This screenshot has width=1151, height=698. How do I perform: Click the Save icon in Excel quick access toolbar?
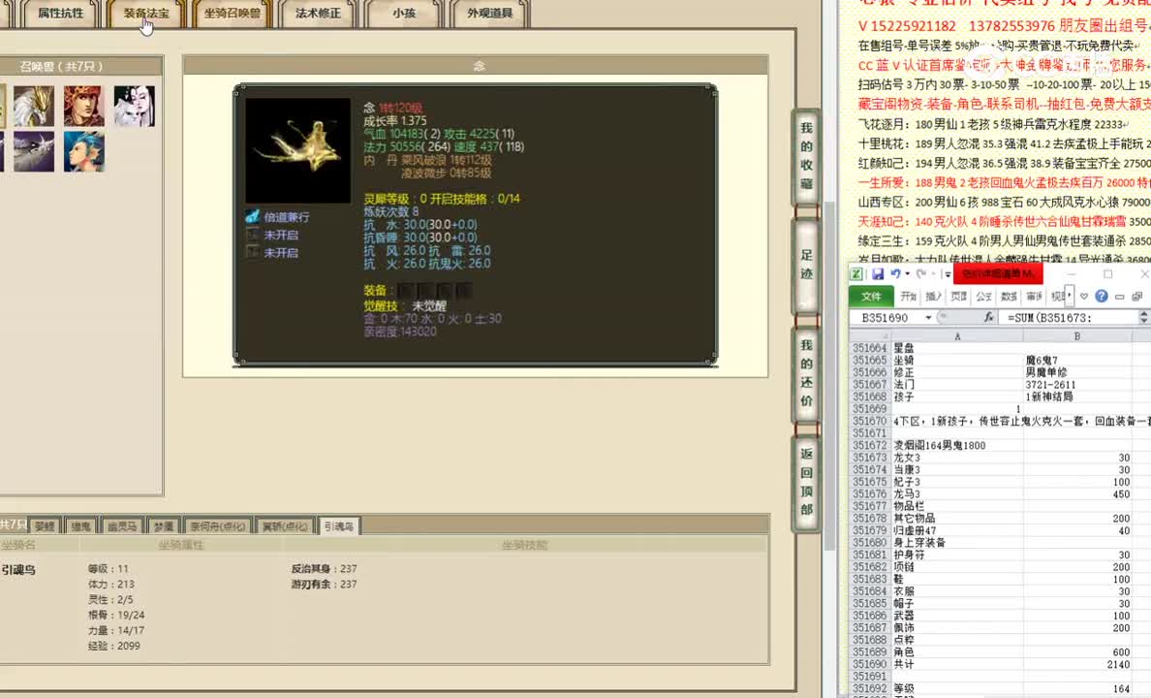878,273
